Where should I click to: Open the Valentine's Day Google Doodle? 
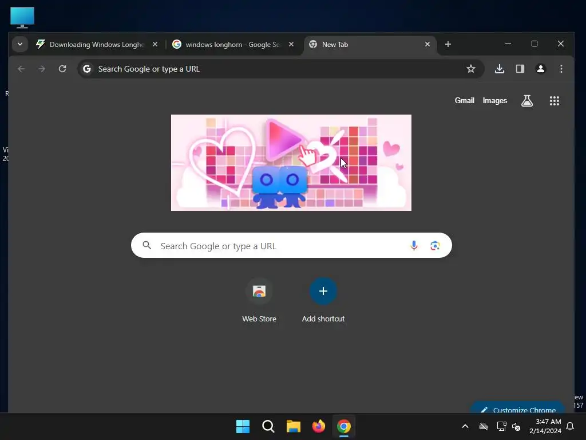(x=291, y=163)
